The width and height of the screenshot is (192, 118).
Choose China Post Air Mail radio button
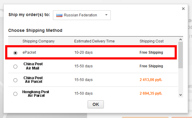tap(15, 66)
